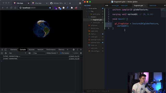Go forward in Chrome browser

point(7,8)
